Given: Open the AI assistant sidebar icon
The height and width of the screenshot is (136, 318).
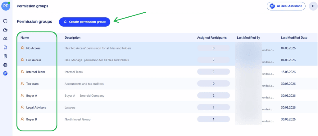Looking at the screenshot, I should 6,74.
